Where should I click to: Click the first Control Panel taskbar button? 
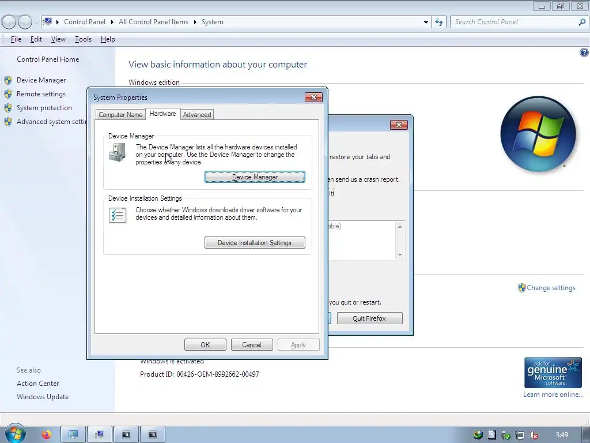pyautogui.click(x=73, y=435)
